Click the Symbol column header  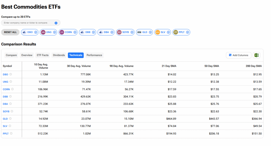point(7,66)
